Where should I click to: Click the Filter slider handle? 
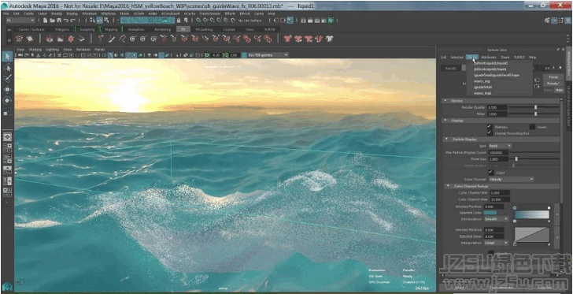535,114
